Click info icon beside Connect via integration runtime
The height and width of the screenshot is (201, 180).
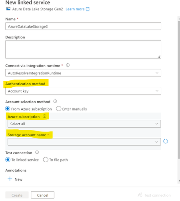(68, 65)
